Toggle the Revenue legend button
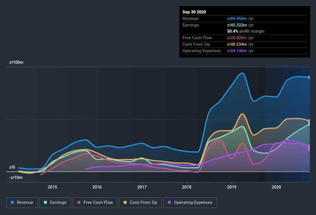This screenshot has height=215, width=316. [22, 203]
